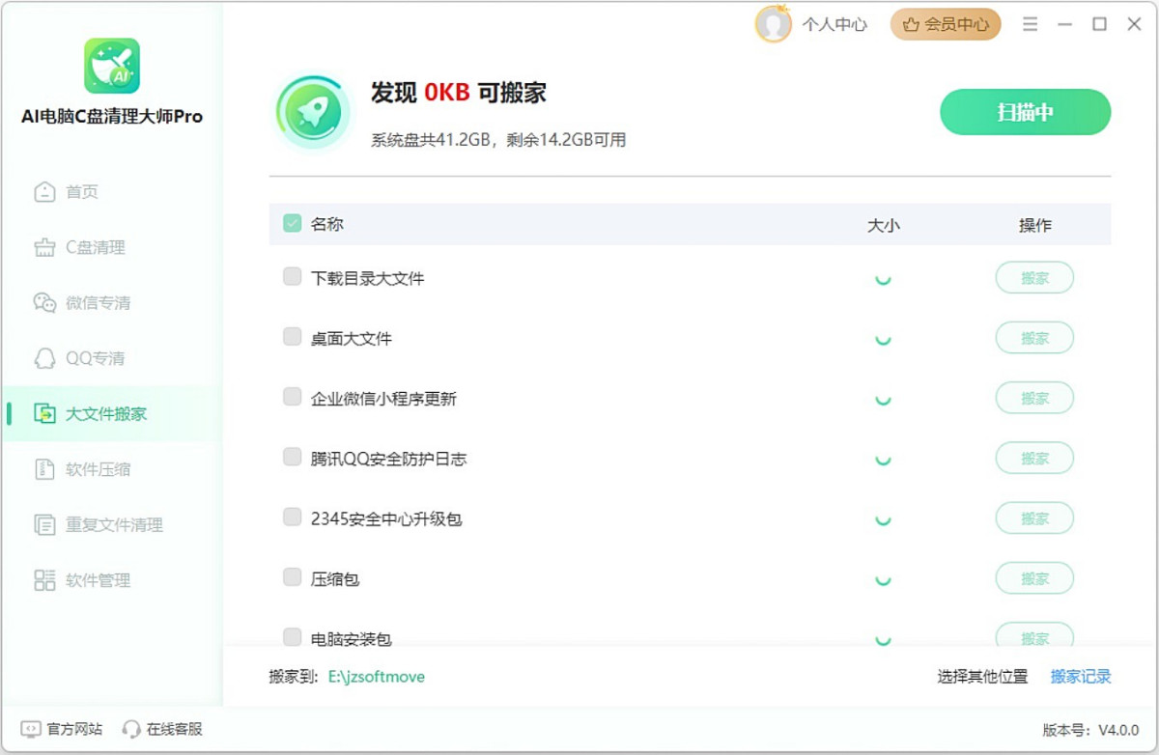1159x755 pixels.
Task: Open the hamburger menu in the title bar
Action: [x=1031, y=25]
